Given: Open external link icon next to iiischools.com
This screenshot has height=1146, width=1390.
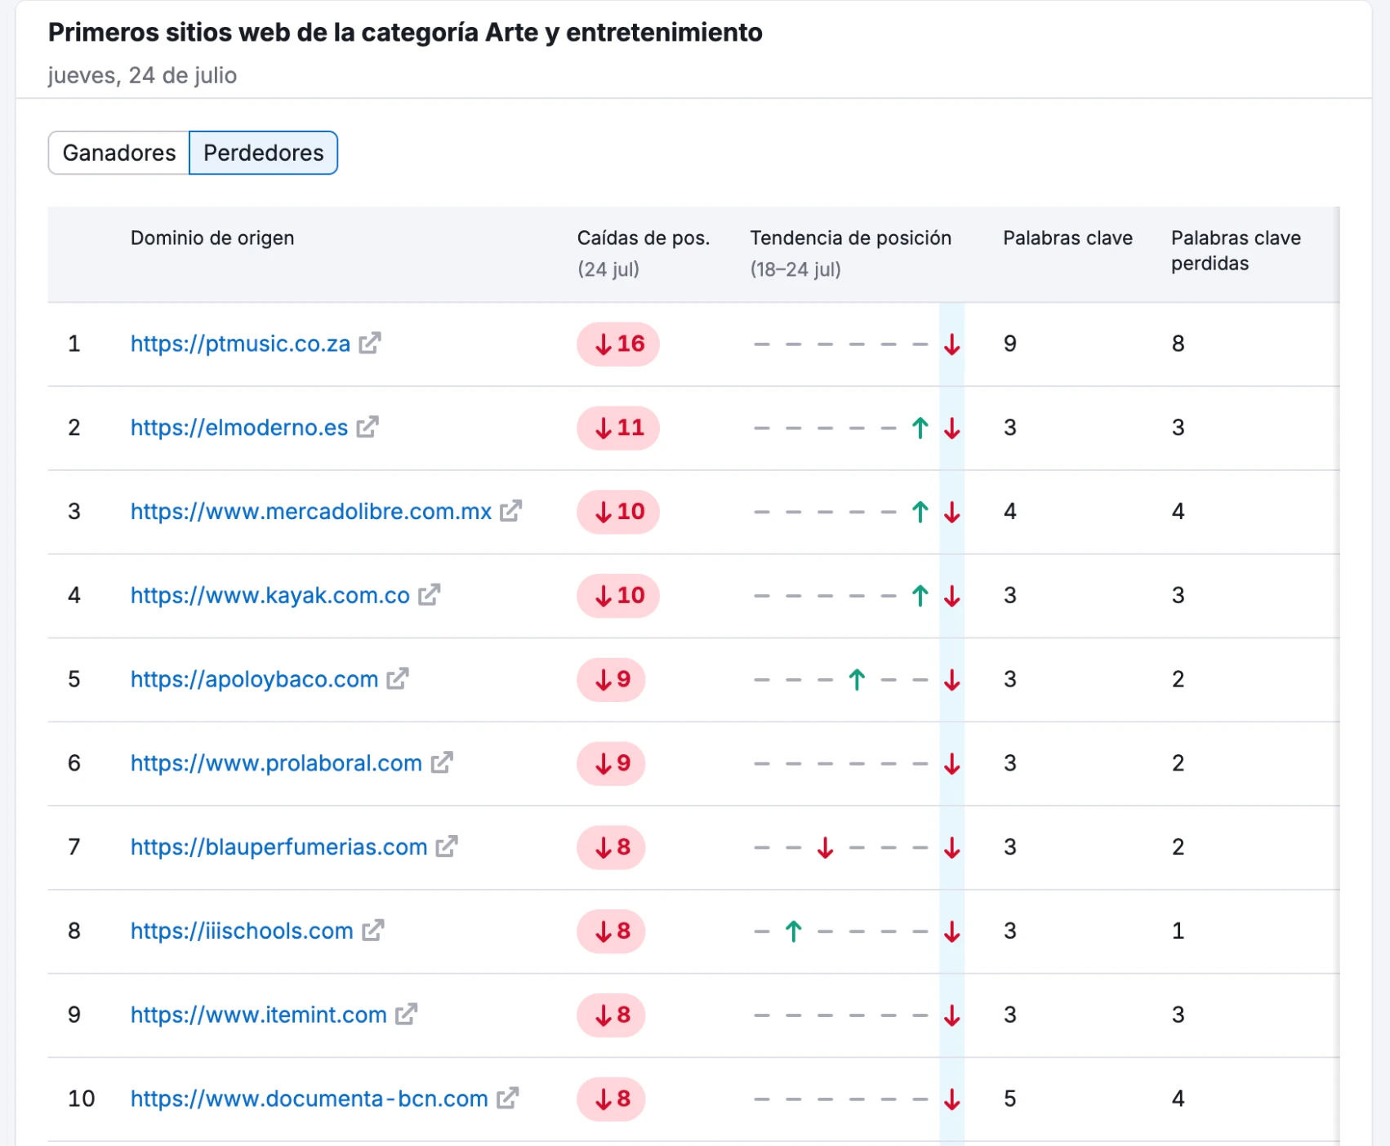Looking at the screenshot, I should coord(372,931).
